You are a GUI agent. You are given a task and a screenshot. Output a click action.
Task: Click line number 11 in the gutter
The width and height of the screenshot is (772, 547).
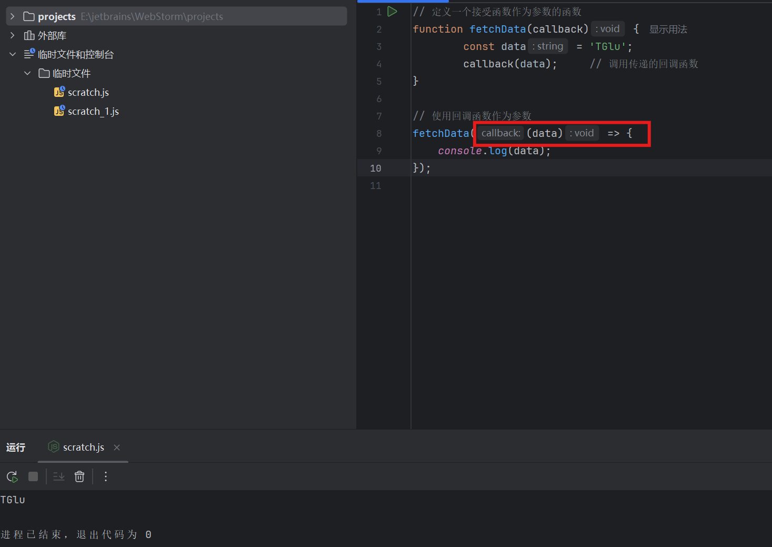click(375, 185)
